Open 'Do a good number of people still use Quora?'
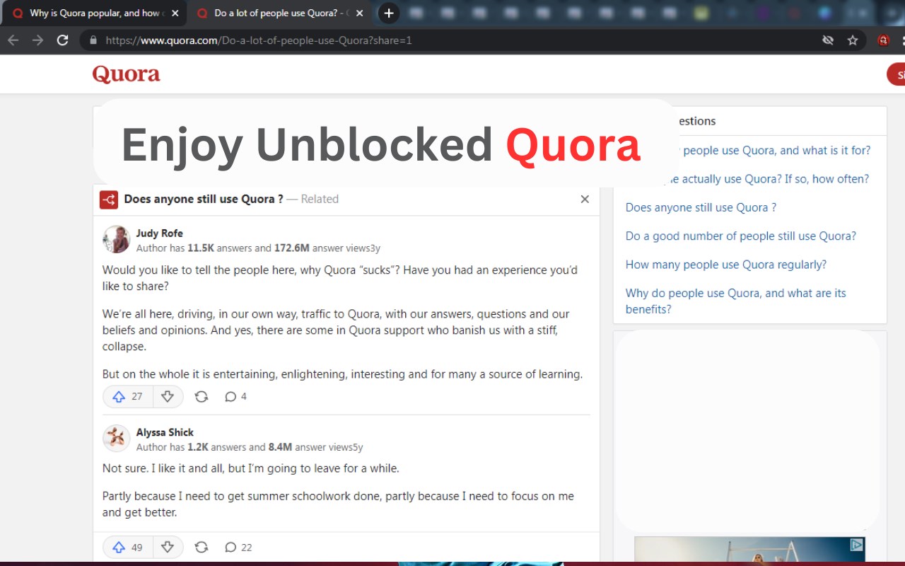905x566 pixels. 741,236
